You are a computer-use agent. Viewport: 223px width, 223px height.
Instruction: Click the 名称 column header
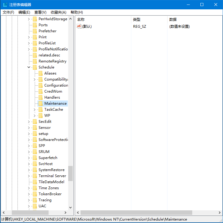coord(103,20)
